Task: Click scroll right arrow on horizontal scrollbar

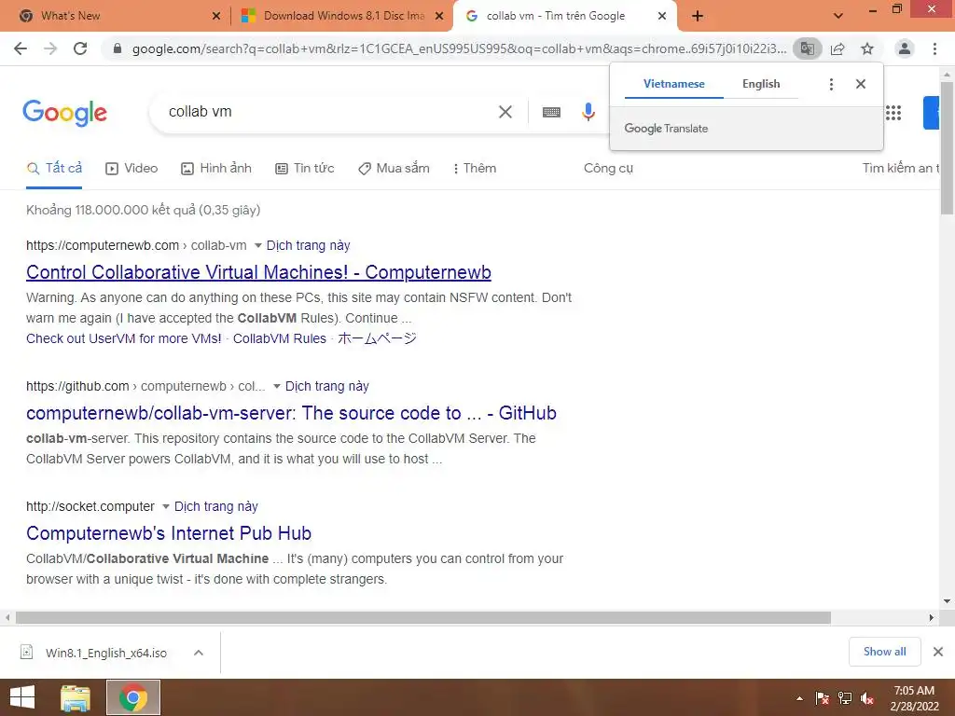Action: pyautogui.click(x=932, y=618)
